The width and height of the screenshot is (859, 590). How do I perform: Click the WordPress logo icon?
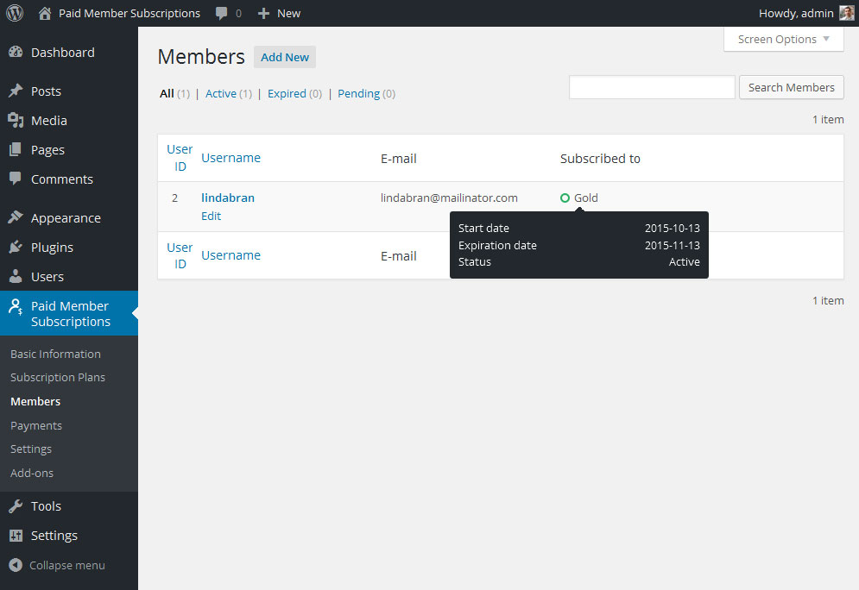(x=15, y=13)
